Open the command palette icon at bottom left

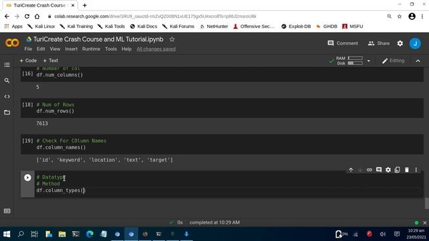[x=7, y=211]
